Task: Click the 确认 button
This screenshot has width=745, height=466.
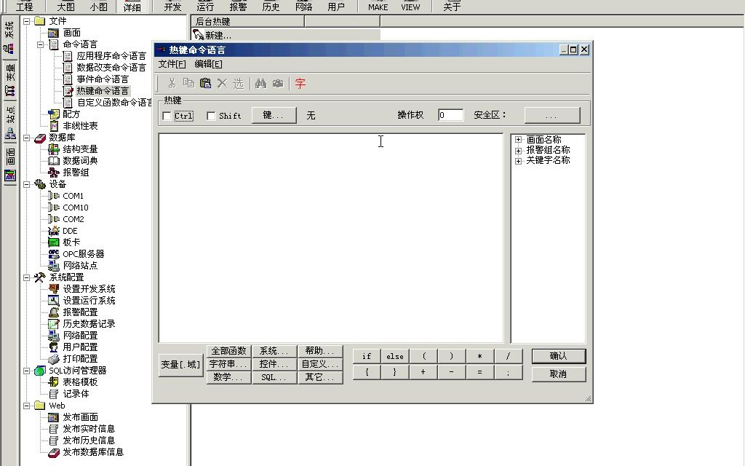Action: tap(557, 356)
